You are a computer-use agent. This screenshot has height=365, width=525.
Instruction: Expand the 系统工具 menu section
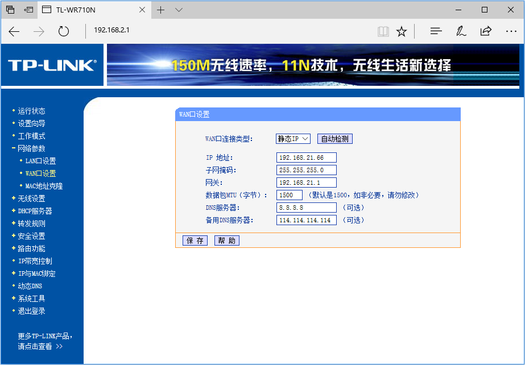pyautogui.click(x=31, y=298)
